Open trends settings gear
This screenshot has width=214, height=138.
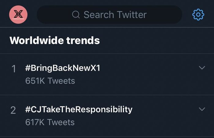[198, 14]
